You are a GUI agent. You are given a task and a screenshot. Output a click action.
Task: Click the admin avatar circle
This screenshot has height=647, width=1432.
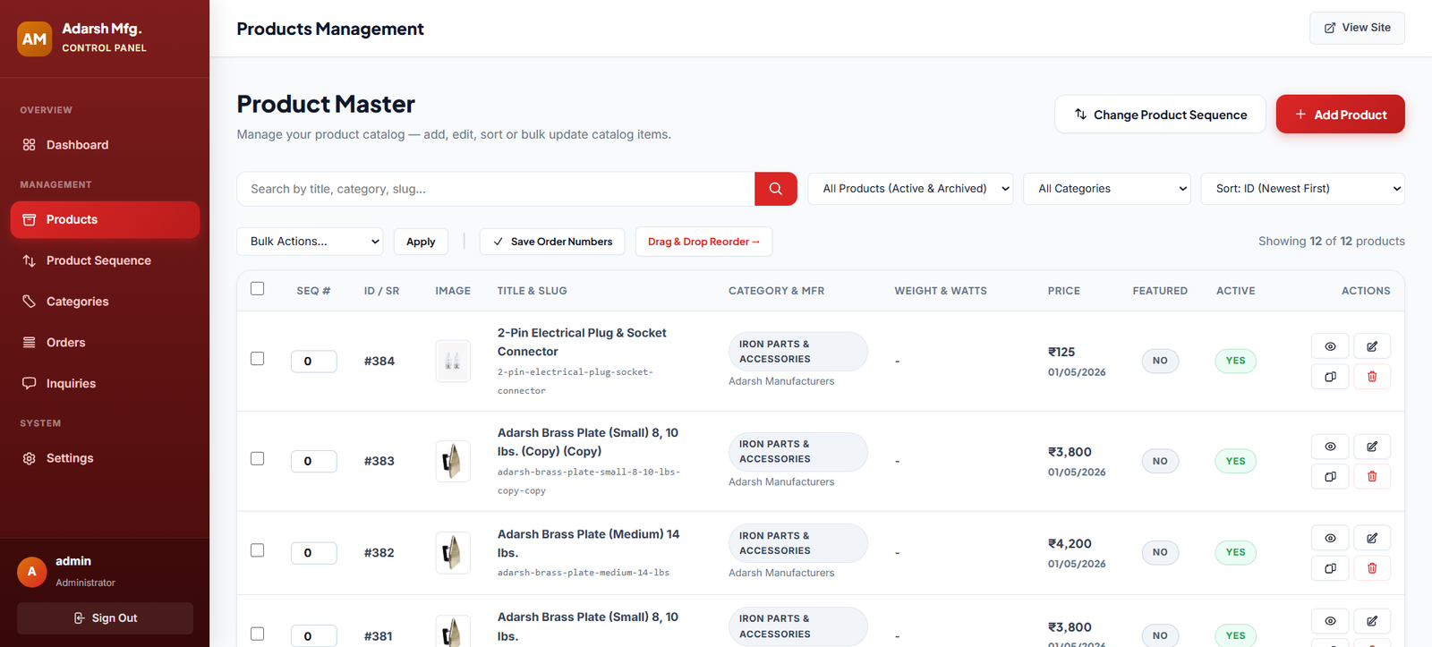31,571
